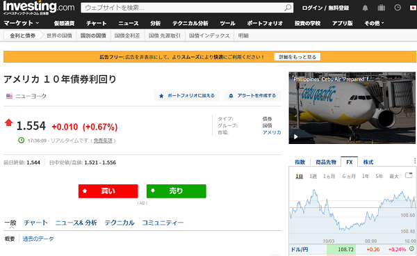Open アプリ版 menu

click(x=342, y=23)
